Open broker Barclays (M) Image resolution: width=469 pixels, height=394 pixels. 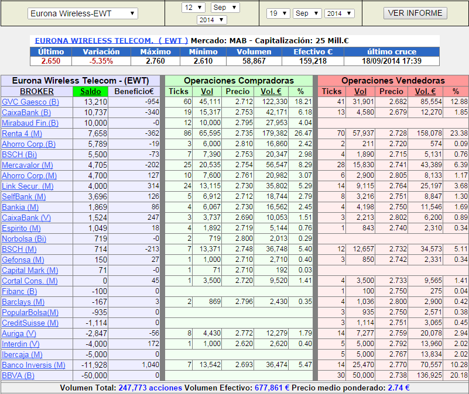click(23, 302)
